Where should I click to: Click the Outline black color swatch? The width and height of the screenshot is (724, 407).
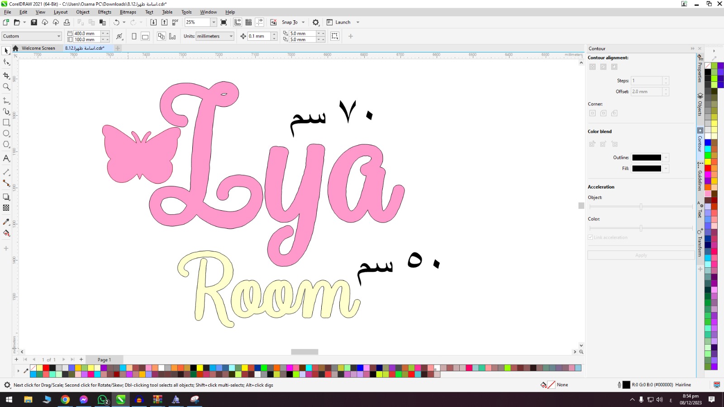646,157
